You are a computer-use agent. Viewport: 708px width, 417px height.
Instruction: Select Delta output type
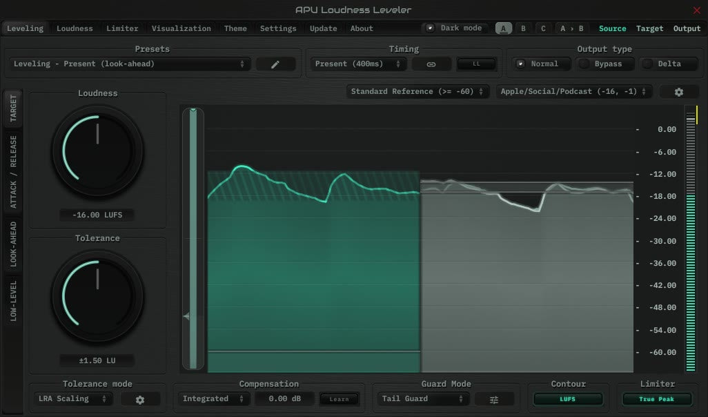[668, 64]
